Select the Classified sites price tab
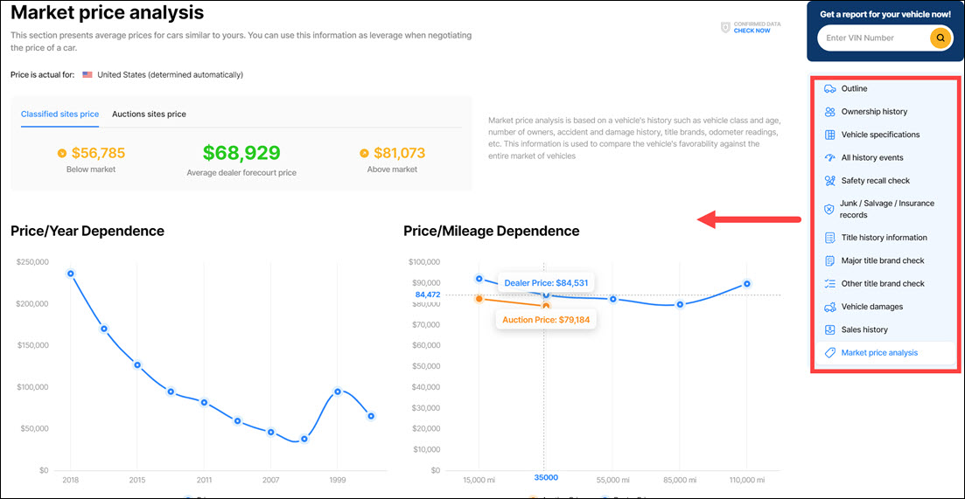Screen dimensions: 965x499 [x=59, y=114]
